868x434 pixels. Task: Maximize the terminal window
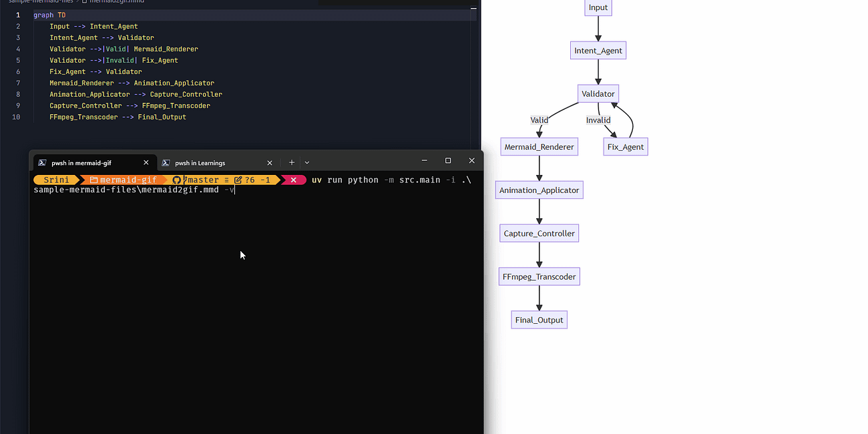(448, 161)
